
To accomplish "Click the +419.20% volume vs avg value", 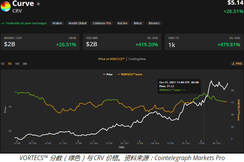I will pos(146,45).
